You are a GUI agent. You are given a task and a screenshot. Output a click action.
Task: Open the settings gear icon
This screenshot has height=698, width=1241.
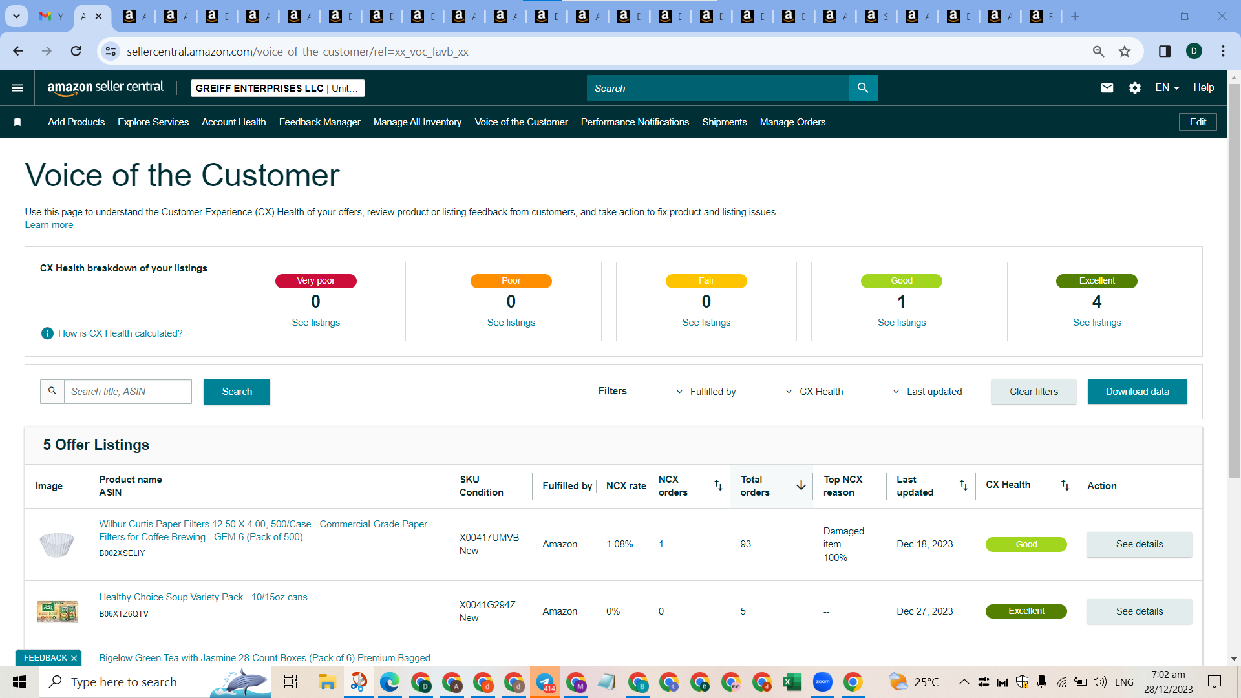(x=1135, y=88)
